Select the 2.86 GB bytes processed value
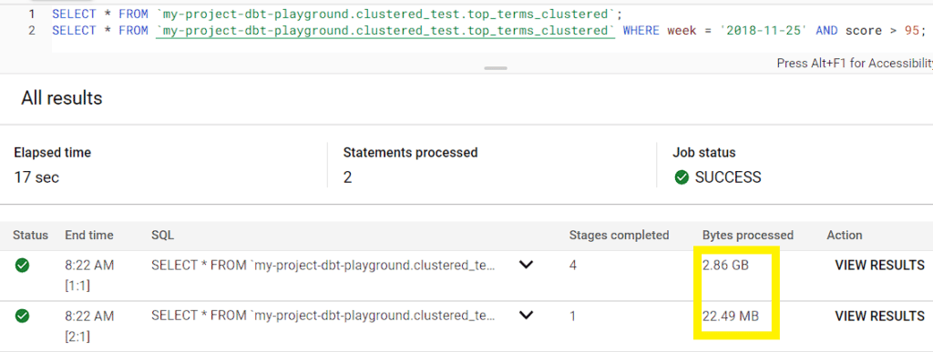Screen dimensions: 933x352 pyautogui.click(x=724, y=266)
